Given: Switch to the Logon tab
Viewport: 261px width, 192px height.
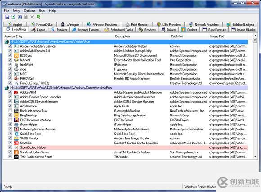Looking at the screenshot, I should click(x=38, y=30).
